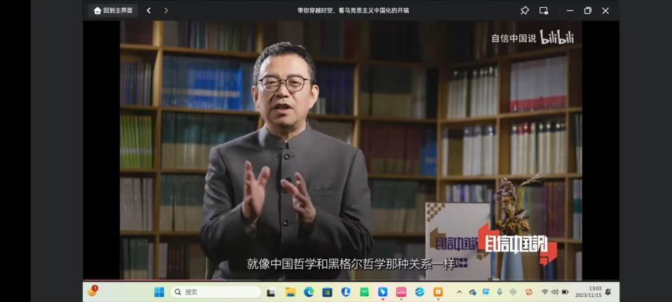Screen dimensions: 672x302
Task: Open Task View on the taskbar
Action: [x=271, y=292]
